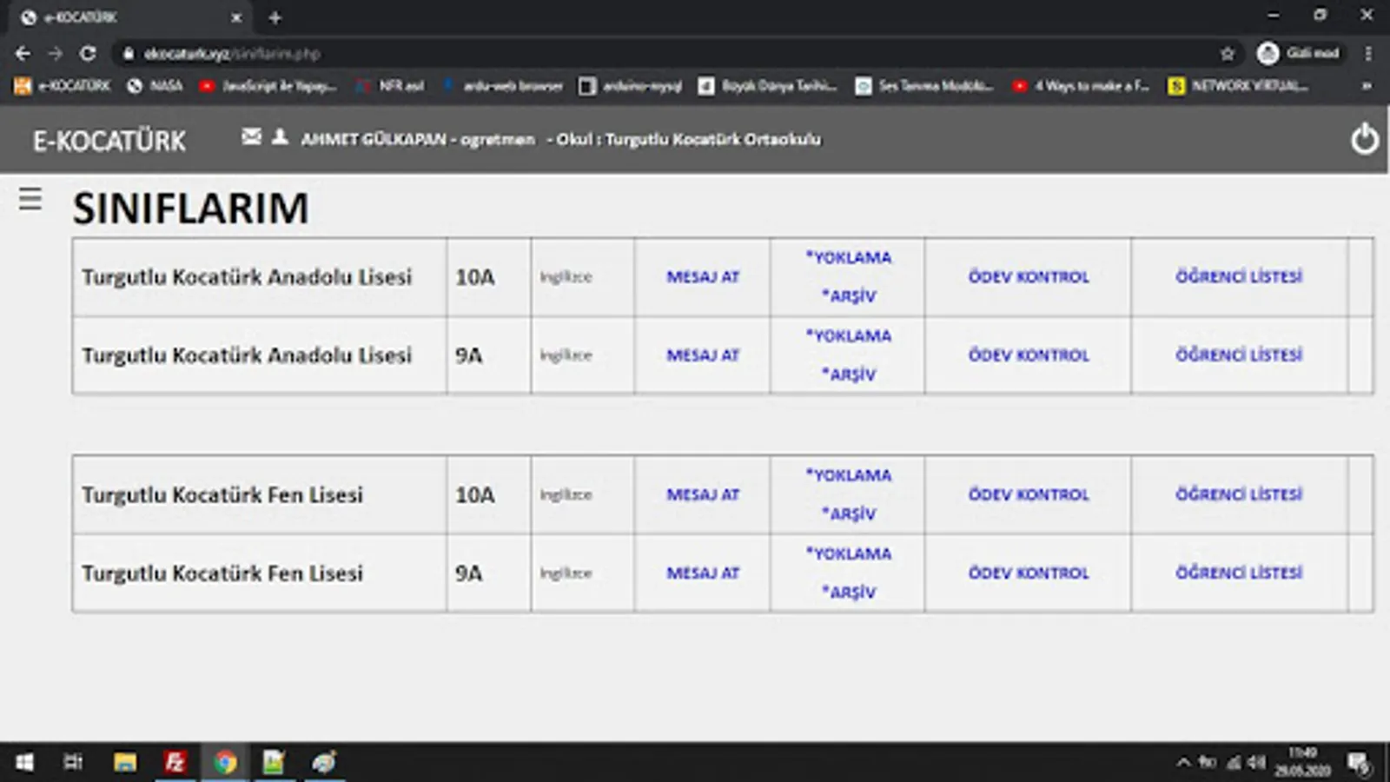The height and width of the screenshot is (782, 1390).
Task: Open ARŞİV for Fen Lisesi 9A
Action: (849, 592)
